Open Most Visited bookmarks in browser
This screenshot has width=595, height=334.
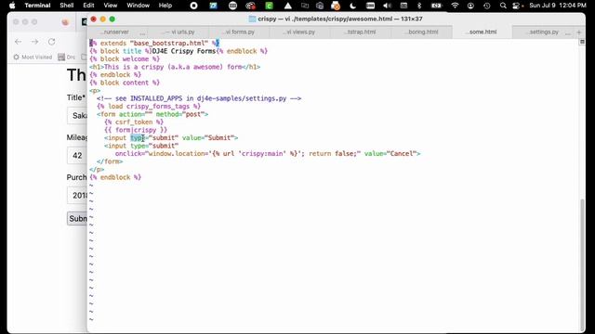[x=33, y=58]
